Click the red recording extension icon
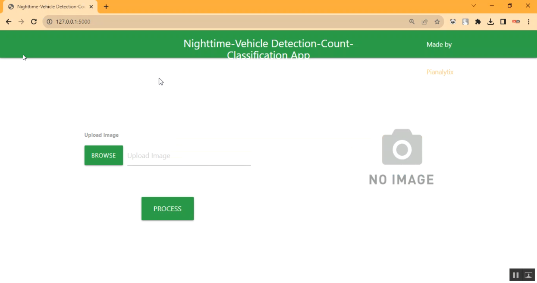 [x=516, y=21]
